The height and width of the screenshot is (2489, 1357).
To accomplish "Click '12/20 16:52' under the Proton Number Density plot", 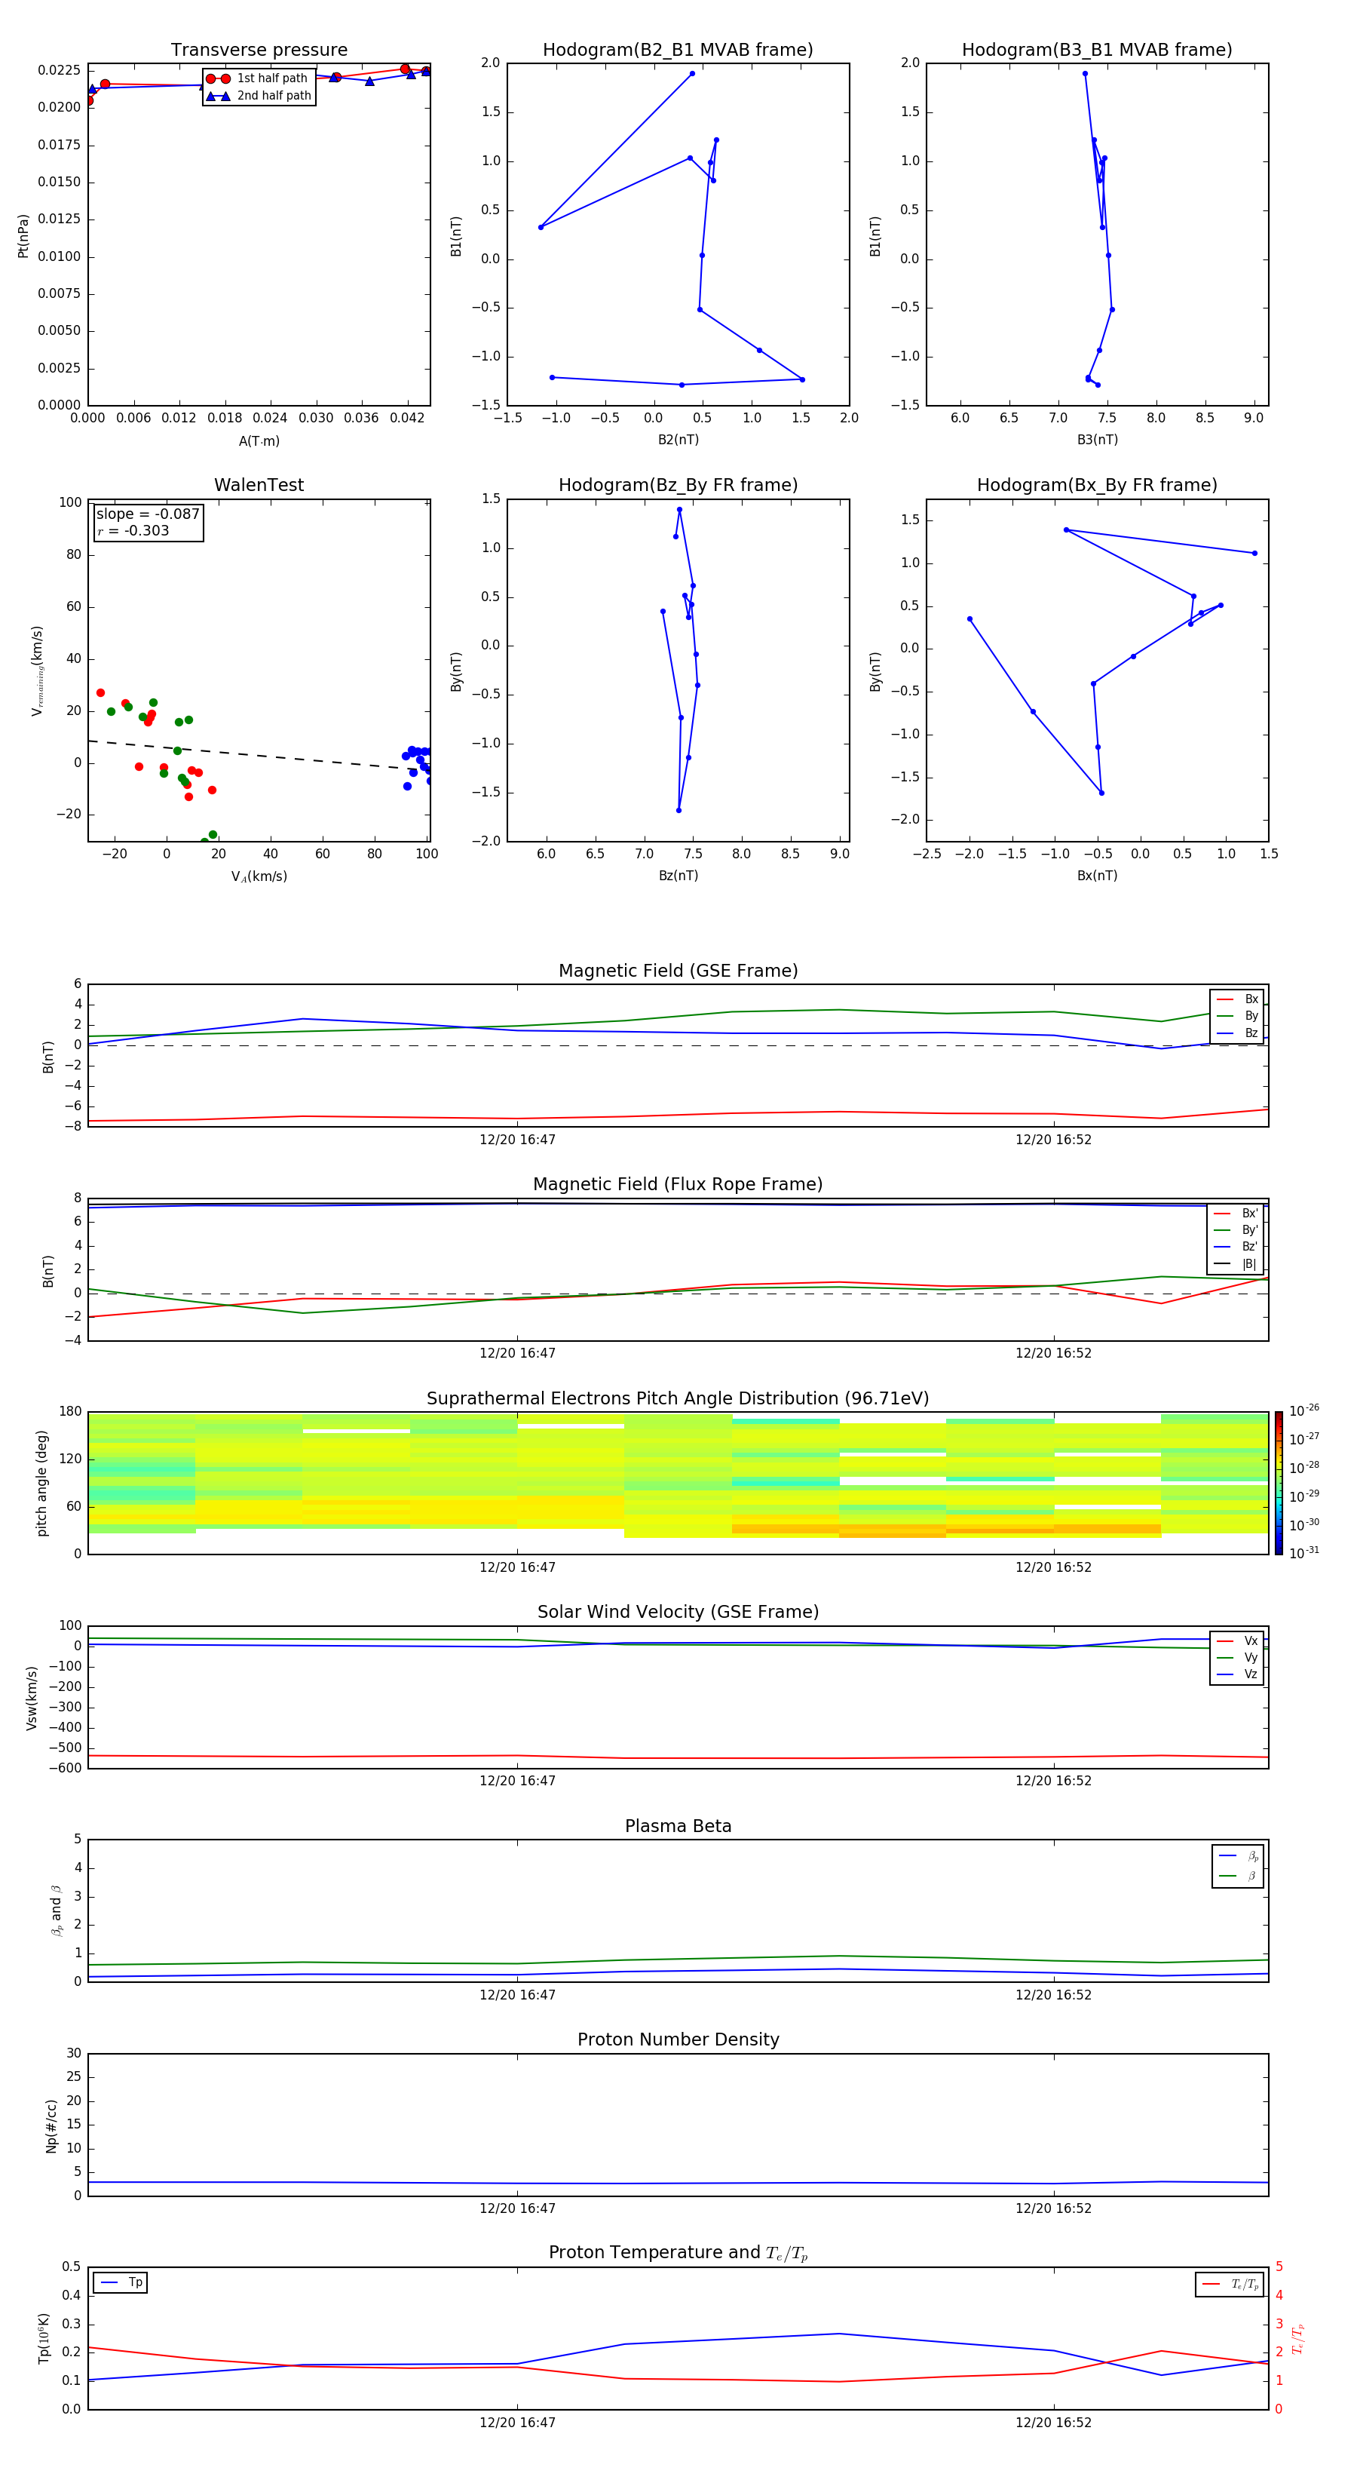I will [1054, 2210].
